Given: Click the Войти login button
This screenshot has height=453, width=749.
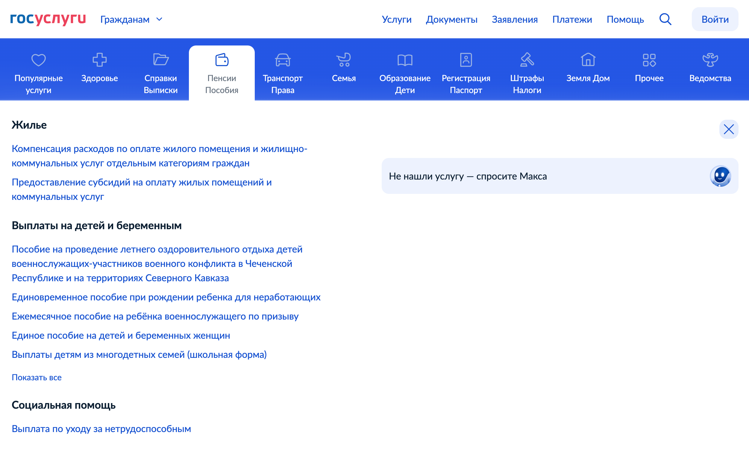Looking at the screenshot, I should [x=715, y=19].
